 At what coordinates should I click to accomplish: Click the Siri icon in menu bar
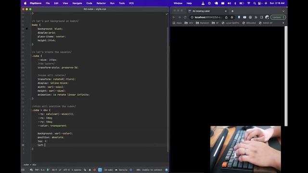click(266, 3)
